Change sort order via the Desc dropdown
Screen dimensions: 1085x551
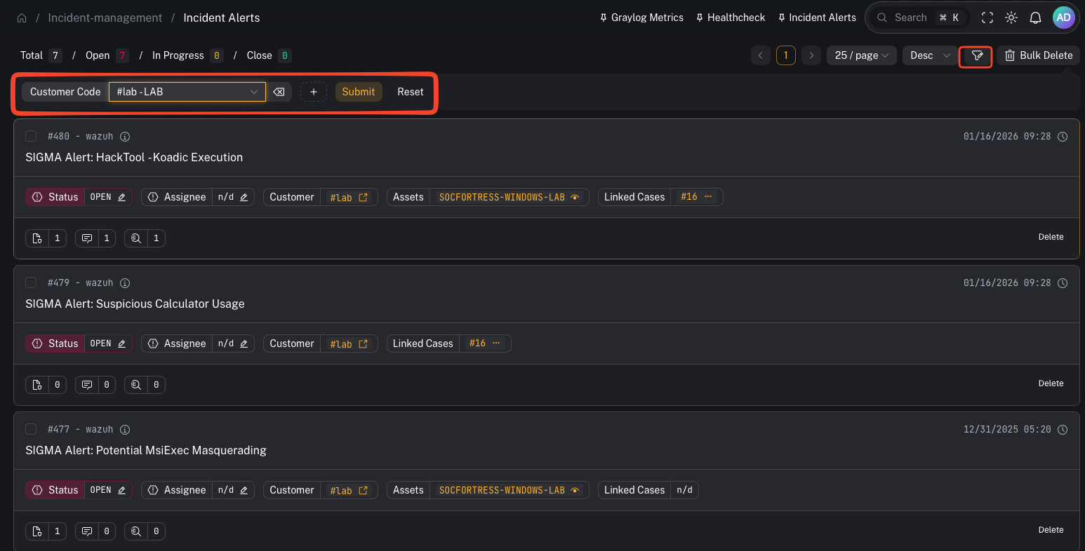click(x=929, y=55)
